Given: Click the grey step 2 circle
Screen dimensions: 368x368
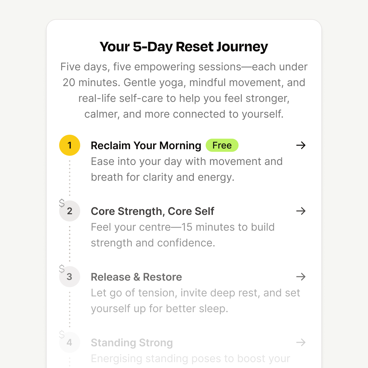Looking at the screenshot, I should (x=70, y=211).
